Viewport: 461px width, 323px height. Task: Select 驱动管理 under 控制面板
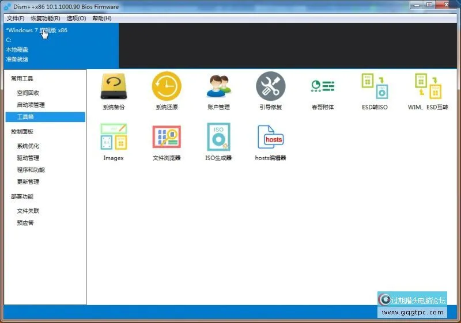(28, 158)
